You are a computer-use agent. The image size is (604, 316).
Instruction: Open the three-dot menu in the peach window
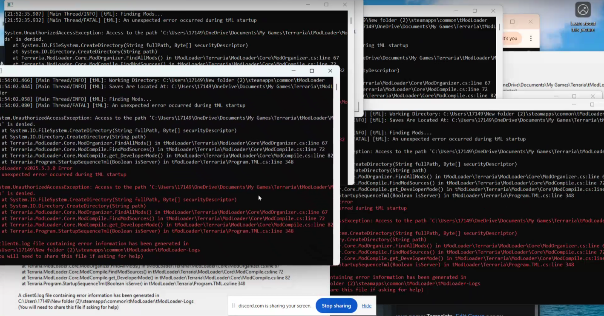[531, 38]
